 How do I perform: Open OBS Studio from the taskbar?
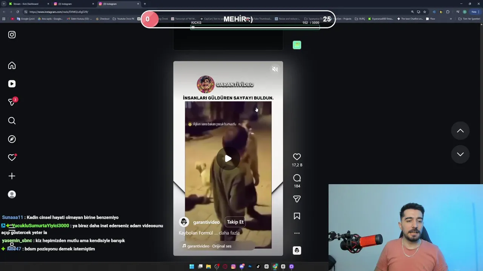217,266
